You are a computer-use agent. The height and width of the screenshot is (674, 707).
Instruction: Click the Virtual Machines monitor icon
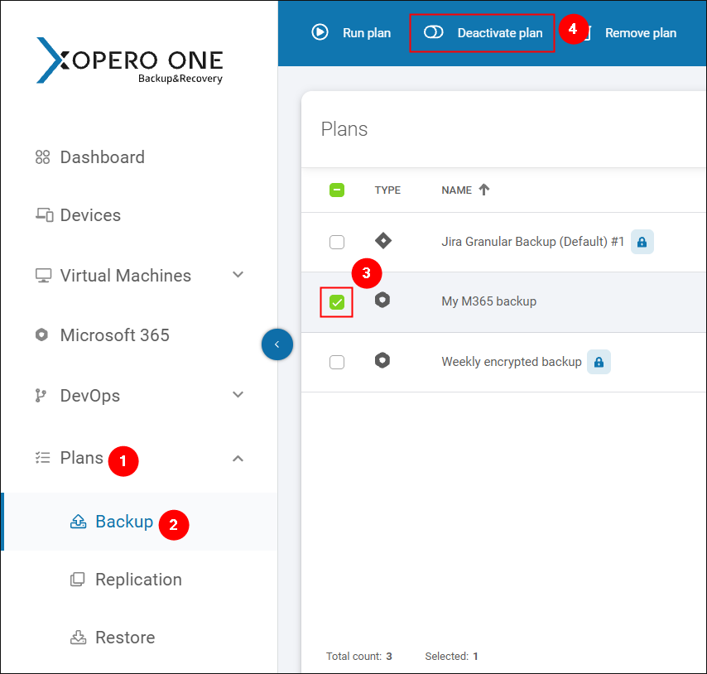point(43,276)
